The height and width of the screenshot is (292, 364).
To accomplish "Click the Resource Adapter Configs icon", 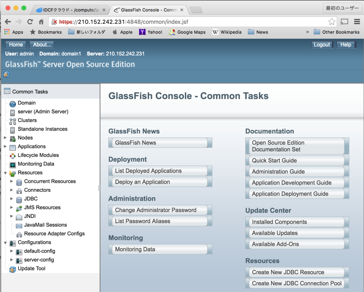I will pos(19,235).
